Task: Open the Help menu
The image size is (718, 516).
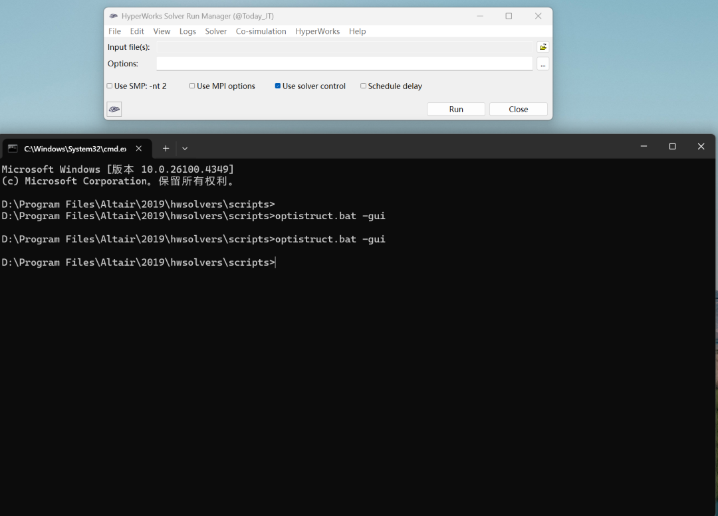Action: coord(357,31)
